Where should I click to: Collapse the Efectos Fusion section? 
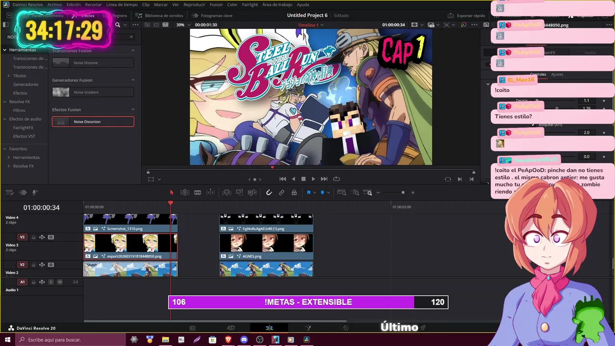[133, 110]
